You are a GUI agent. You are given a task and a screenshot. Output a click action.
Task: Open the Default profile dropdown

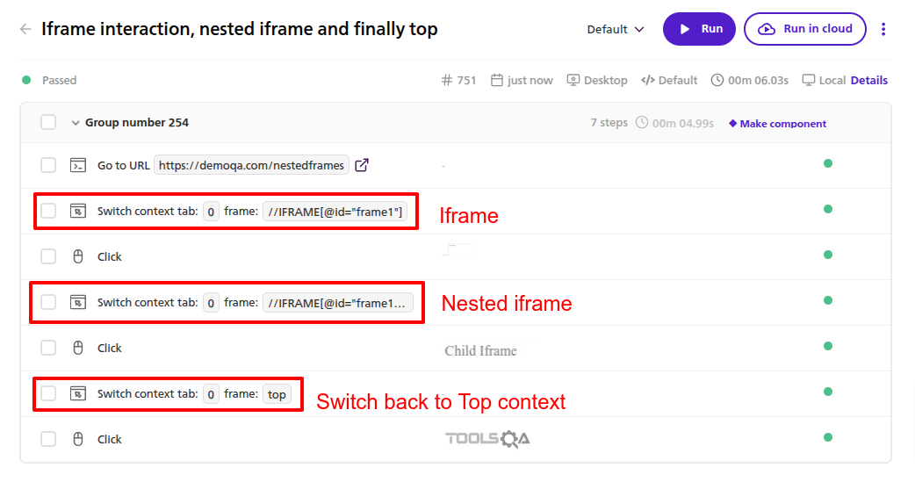tap(616, 29)
